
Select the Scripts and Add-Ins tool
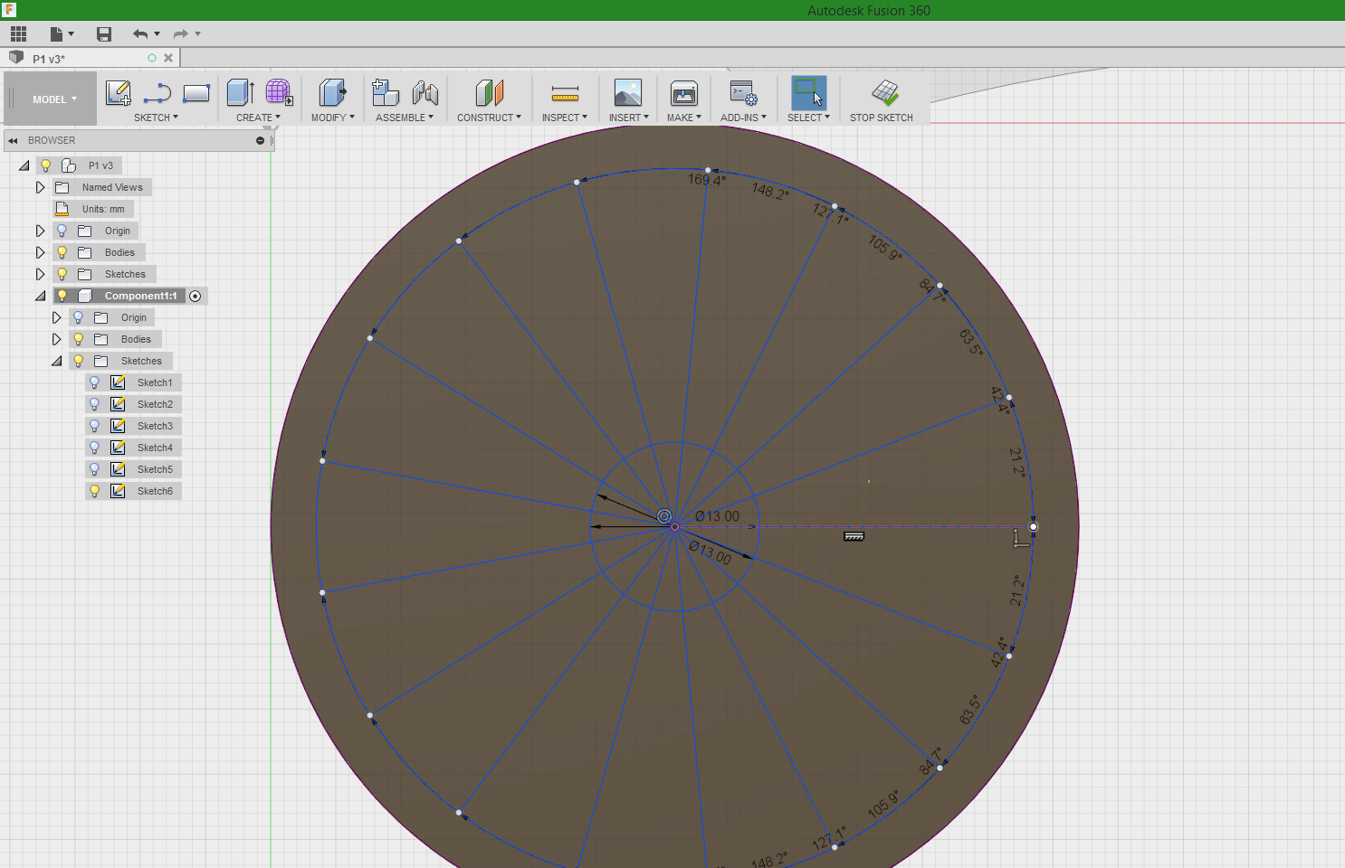[x=743, y=92]
